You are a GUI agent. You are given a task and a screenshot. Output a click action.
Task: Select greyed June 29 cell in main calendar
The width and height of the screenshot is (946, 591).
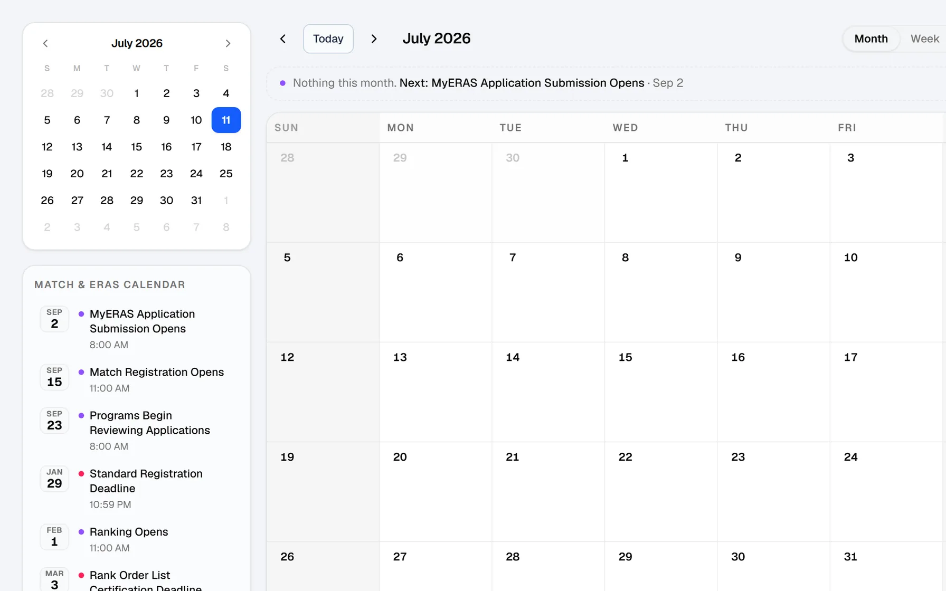point(436,193)
